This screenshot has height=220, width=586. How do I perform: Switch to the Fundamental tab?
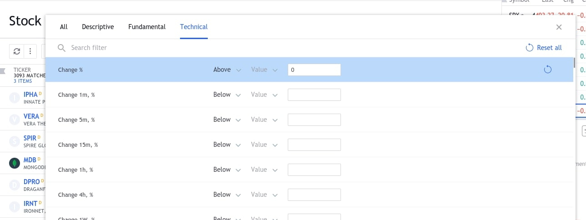click(x=147, y=27)
